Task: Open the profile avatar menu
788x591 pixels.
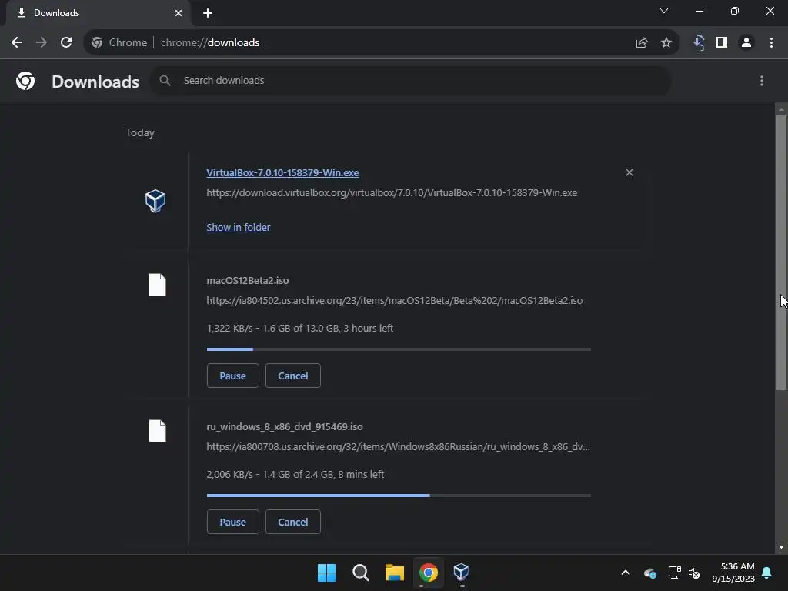Action: (x=746, y=43)
